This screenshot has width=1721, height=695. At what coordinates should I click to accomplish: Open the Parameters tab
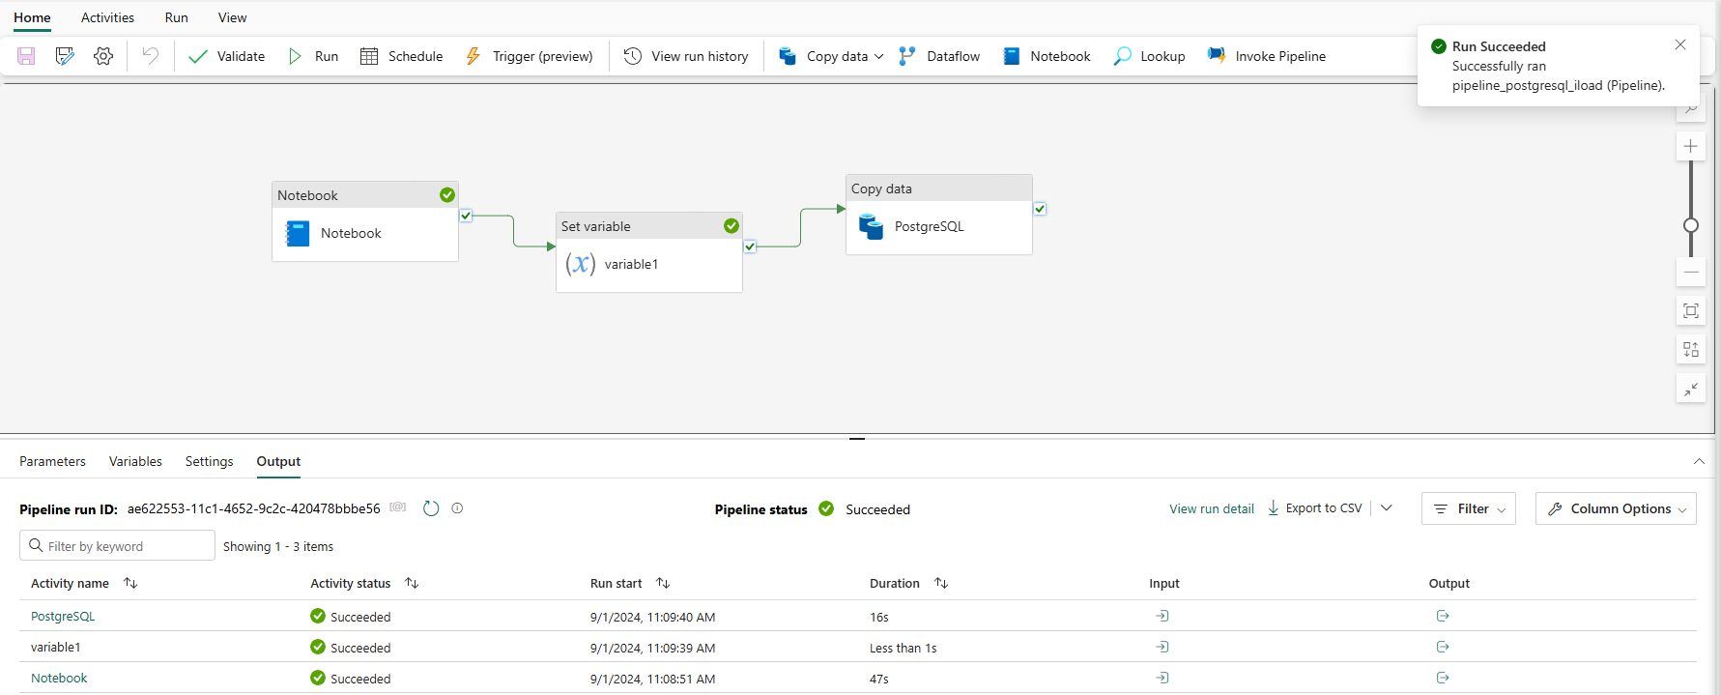click(x=52, y=461)
